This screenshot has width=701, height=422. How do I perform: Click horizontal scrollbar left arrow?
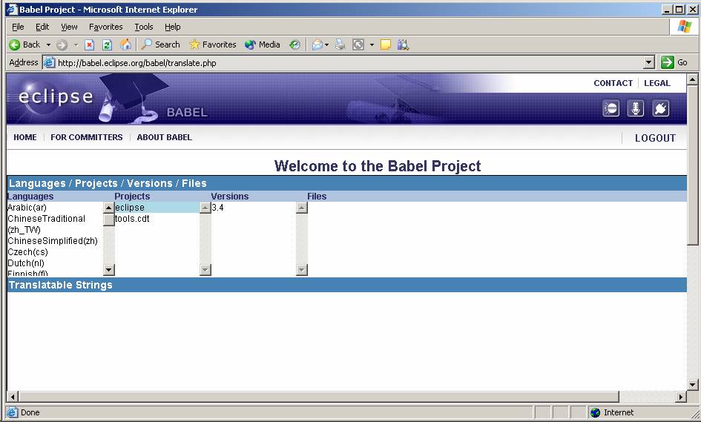pos(13,397)
